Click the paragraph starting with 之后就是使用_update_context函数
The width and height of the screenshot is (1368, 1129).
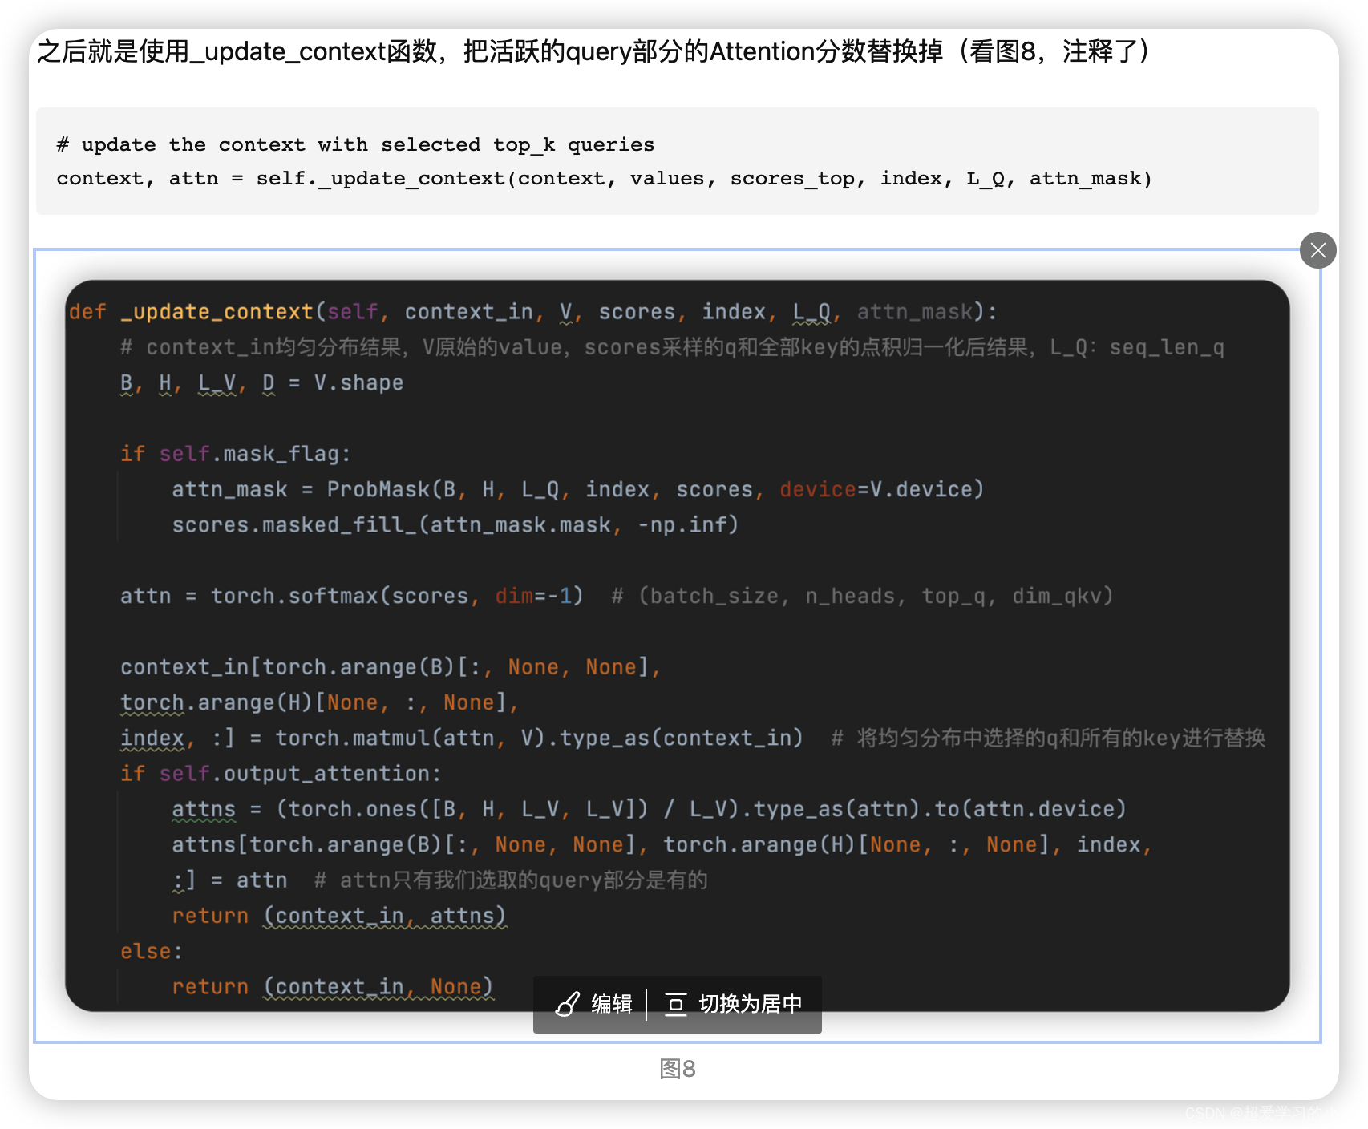(594, 51)
